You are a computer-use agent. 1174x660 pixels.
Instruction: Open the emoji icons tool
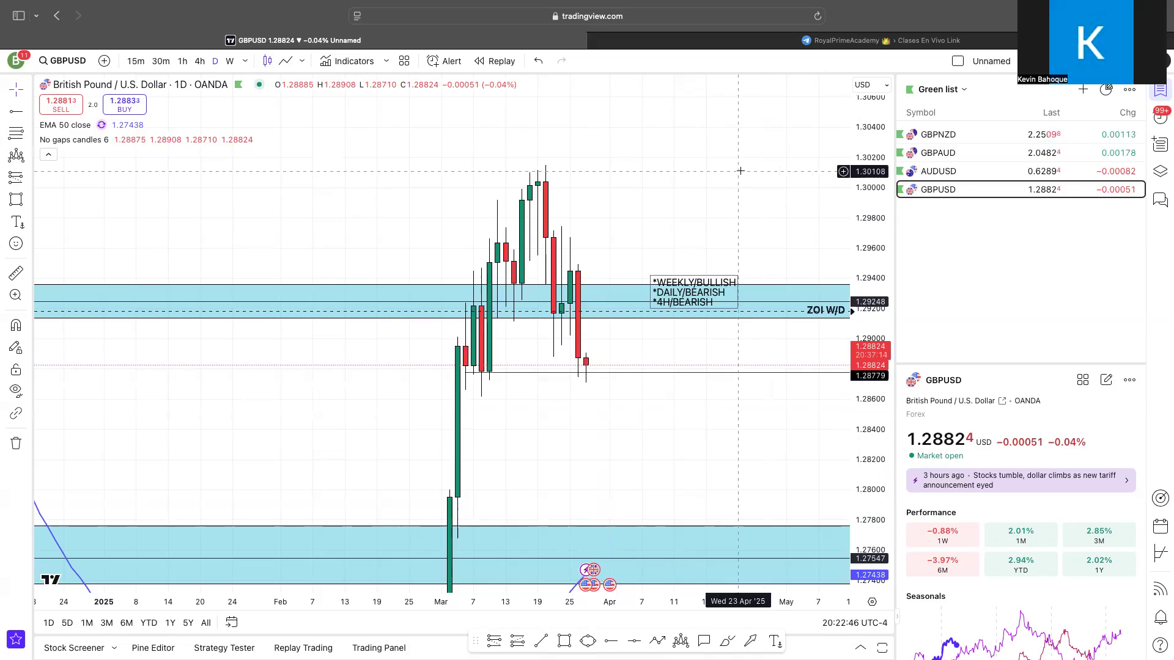point(17,244)
